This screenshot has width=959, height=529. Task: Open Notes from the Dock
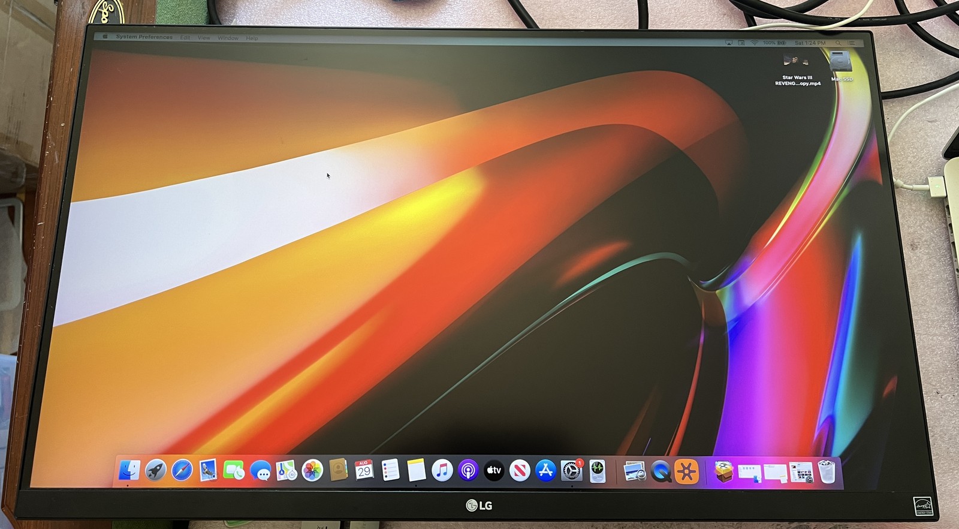(x=416, y=470)
